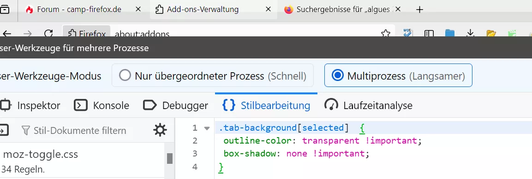Open the downloads arrow icon in toolbar
The height and width of the screenshot is (179, 532).
click(470, 33)
